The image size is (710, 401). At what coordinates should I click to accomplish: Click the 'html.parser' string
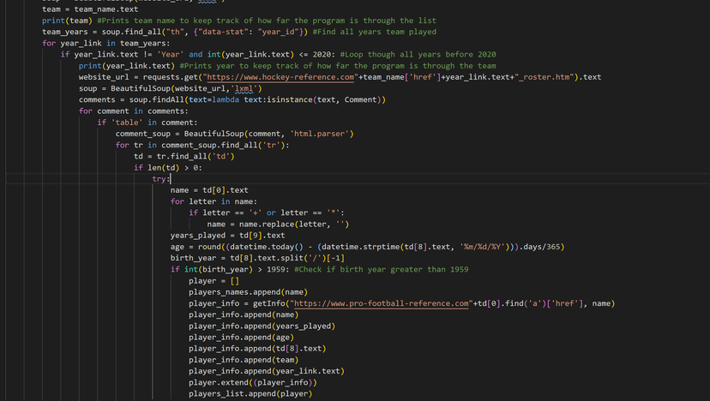319,134
